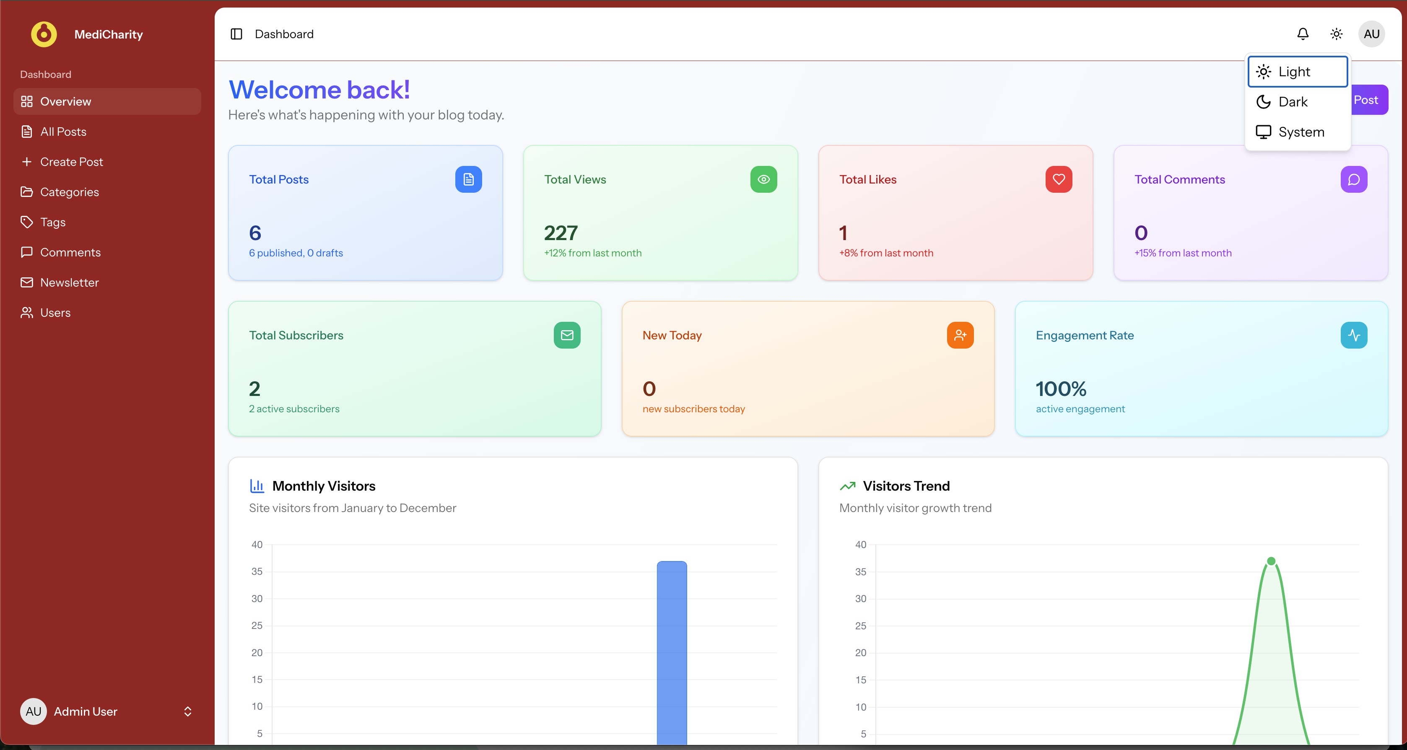Click the MediCharity logo icon
This screenshot has height=750, width=1407.
(x=44, y=34)
